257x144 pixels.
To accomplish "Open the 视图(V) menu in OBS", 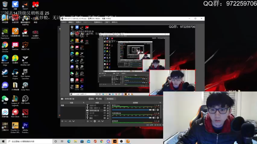I will (78, 22).
